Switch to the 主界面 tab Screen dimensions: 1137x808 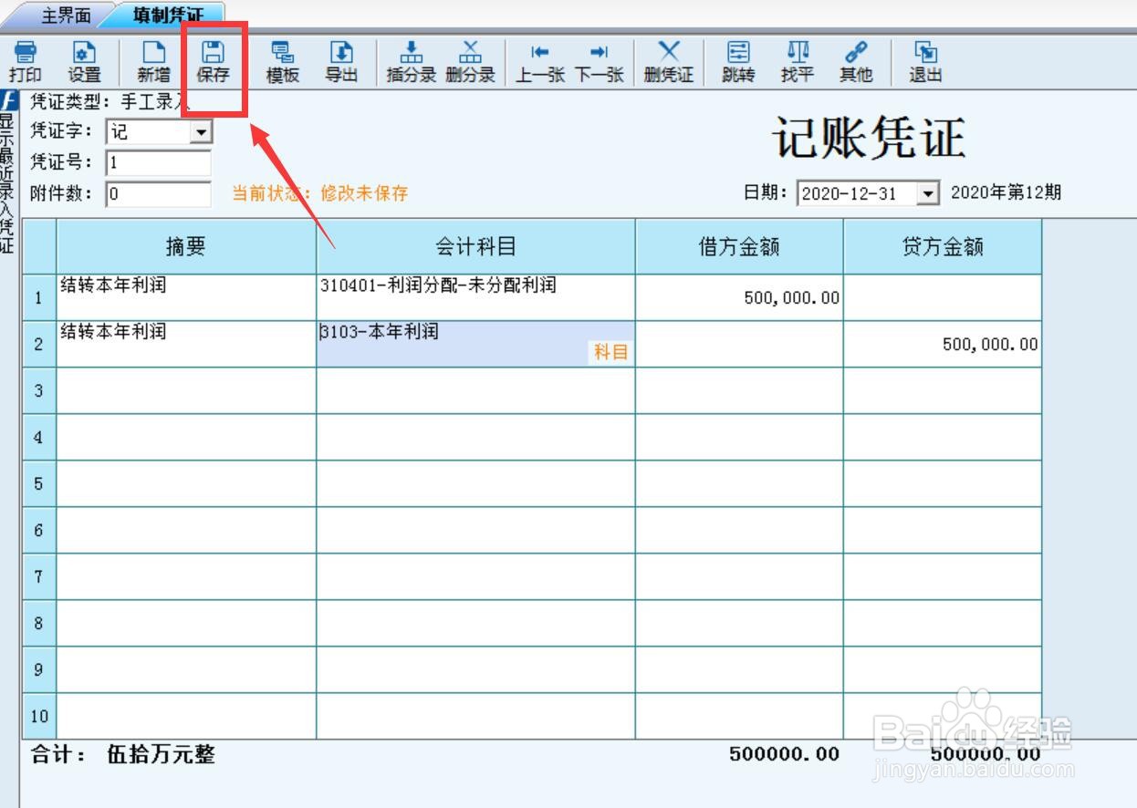pyautogui.click(x=66, y=16)
